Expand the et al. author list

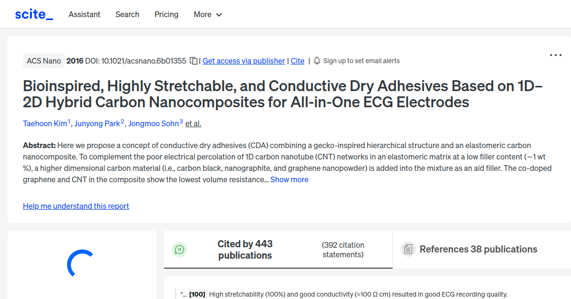pos(193,123)
